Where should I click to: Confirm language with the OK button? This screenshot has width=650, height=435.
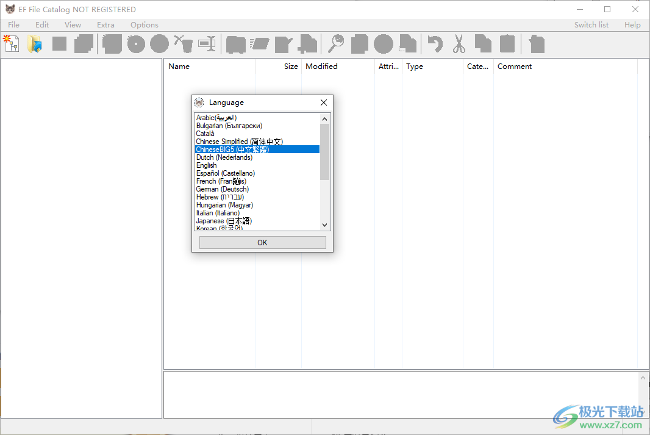click(x=262, y=243)
